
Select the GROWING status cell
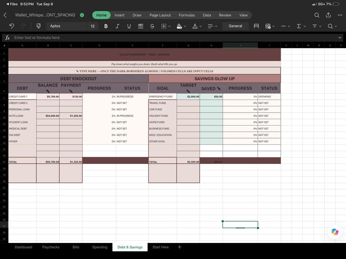coord(269,96)
